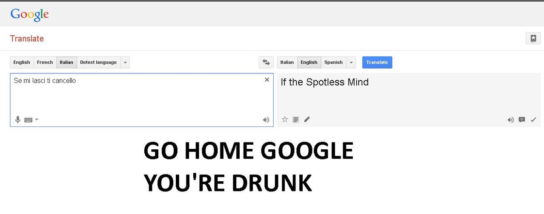
Task: Expand the source language dropdown arrow
Action: (125, 63)
